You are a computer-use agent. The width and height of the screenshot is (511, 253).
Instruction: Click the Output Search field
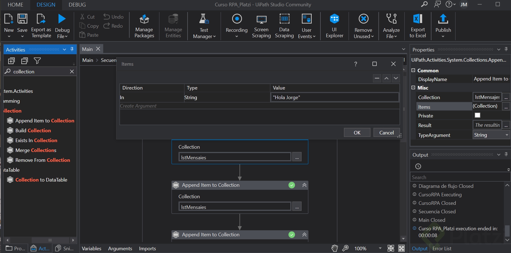point(460,177)
